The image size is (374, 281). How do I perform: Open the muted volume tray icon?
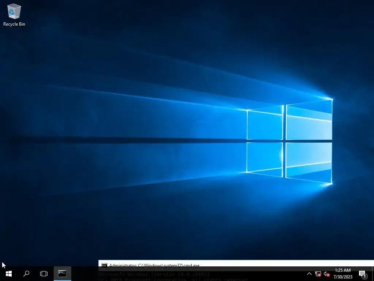coord(327,274)
